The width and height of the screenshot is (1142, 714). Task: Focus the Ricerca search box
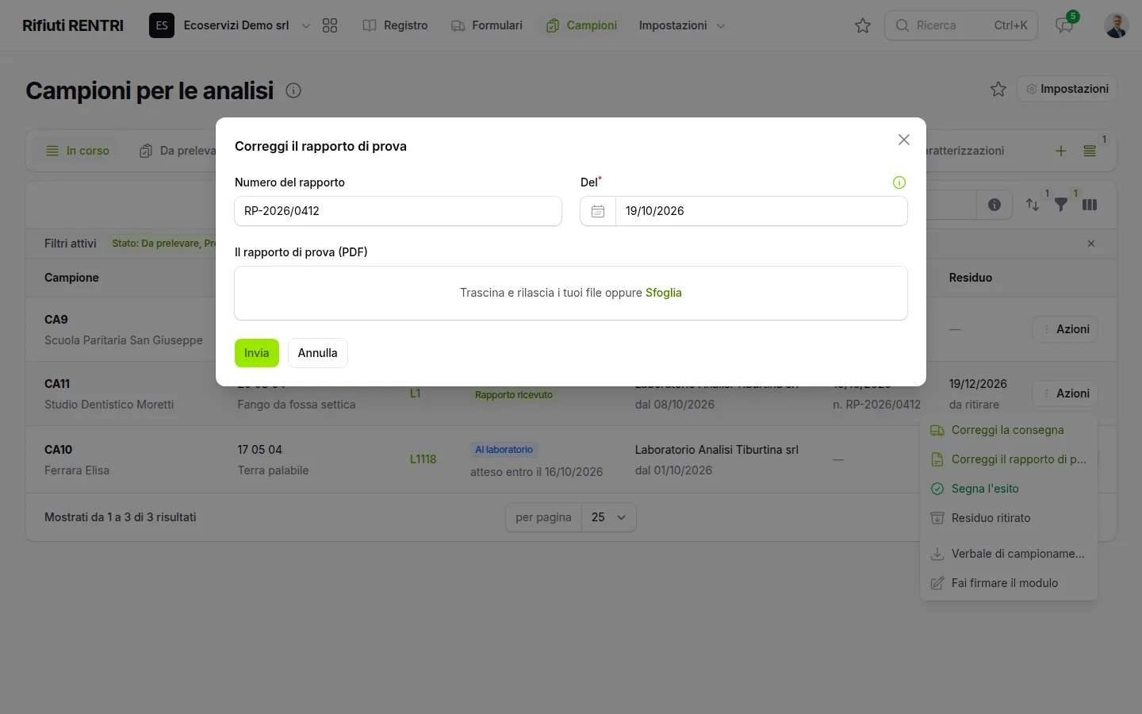pyautogui.click(x=961, y=25)
